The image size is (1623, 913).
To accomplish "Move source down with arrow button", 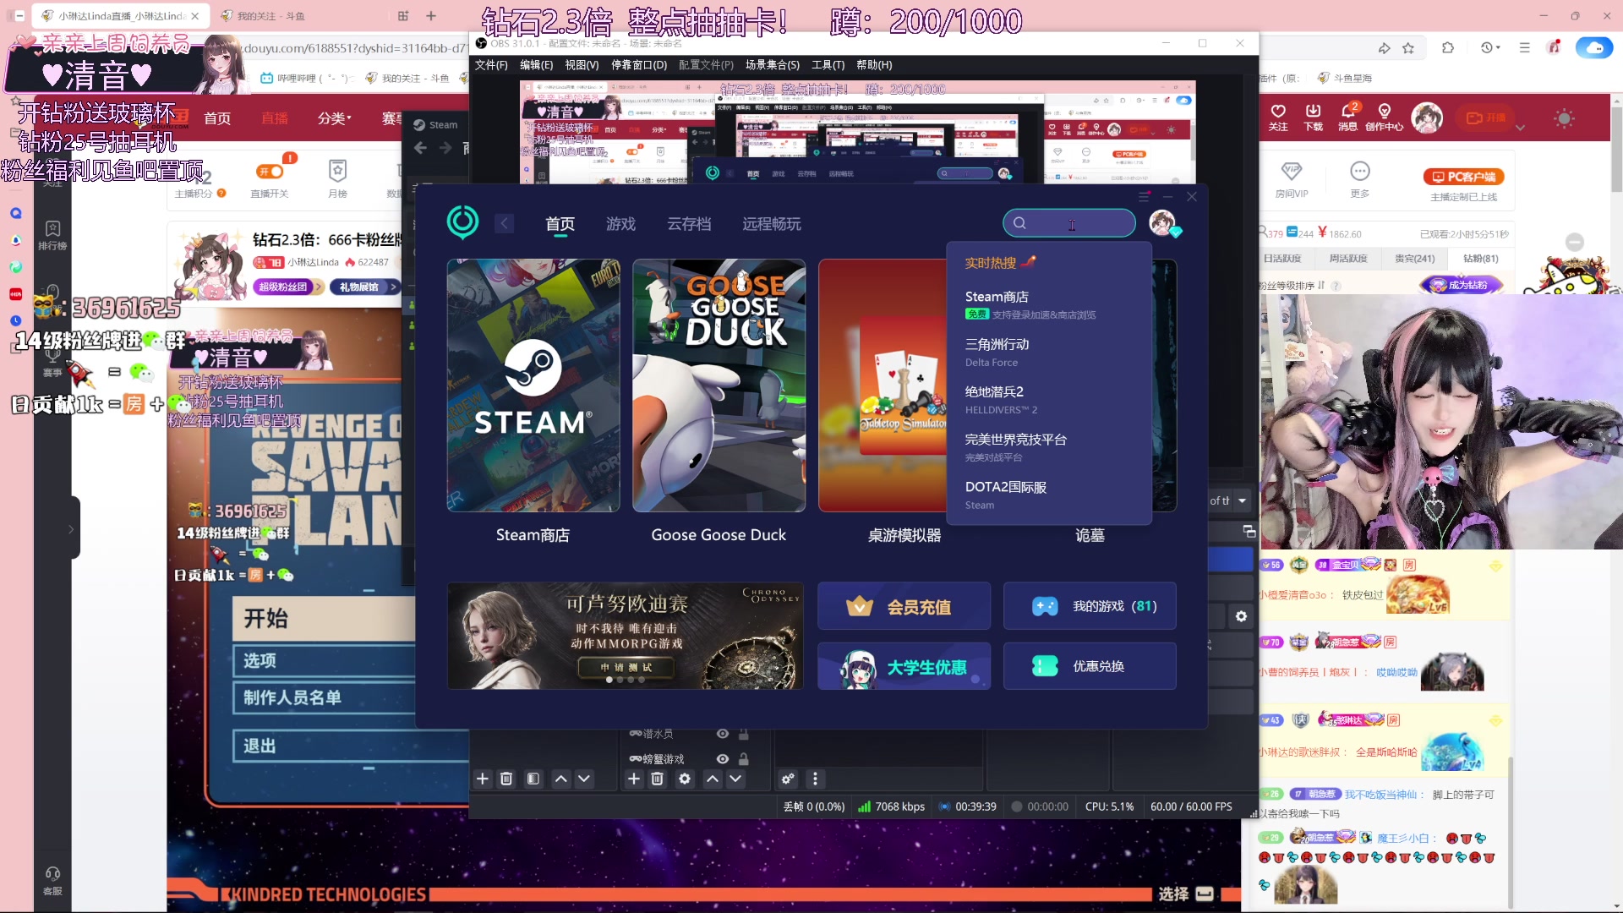I will (735, 779).
